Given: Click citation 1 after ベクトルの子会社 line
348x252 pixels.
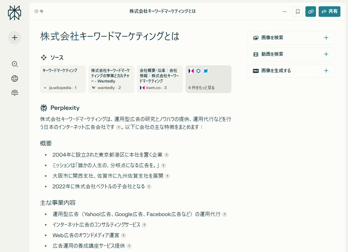Looking at the screenshot, I should pos(149,187).
